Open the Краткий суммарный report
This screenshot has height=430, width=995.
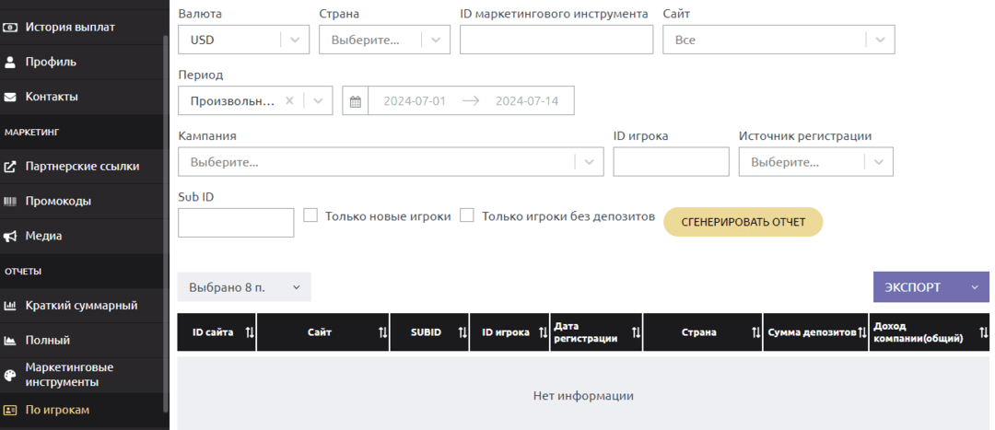[82, 306]
